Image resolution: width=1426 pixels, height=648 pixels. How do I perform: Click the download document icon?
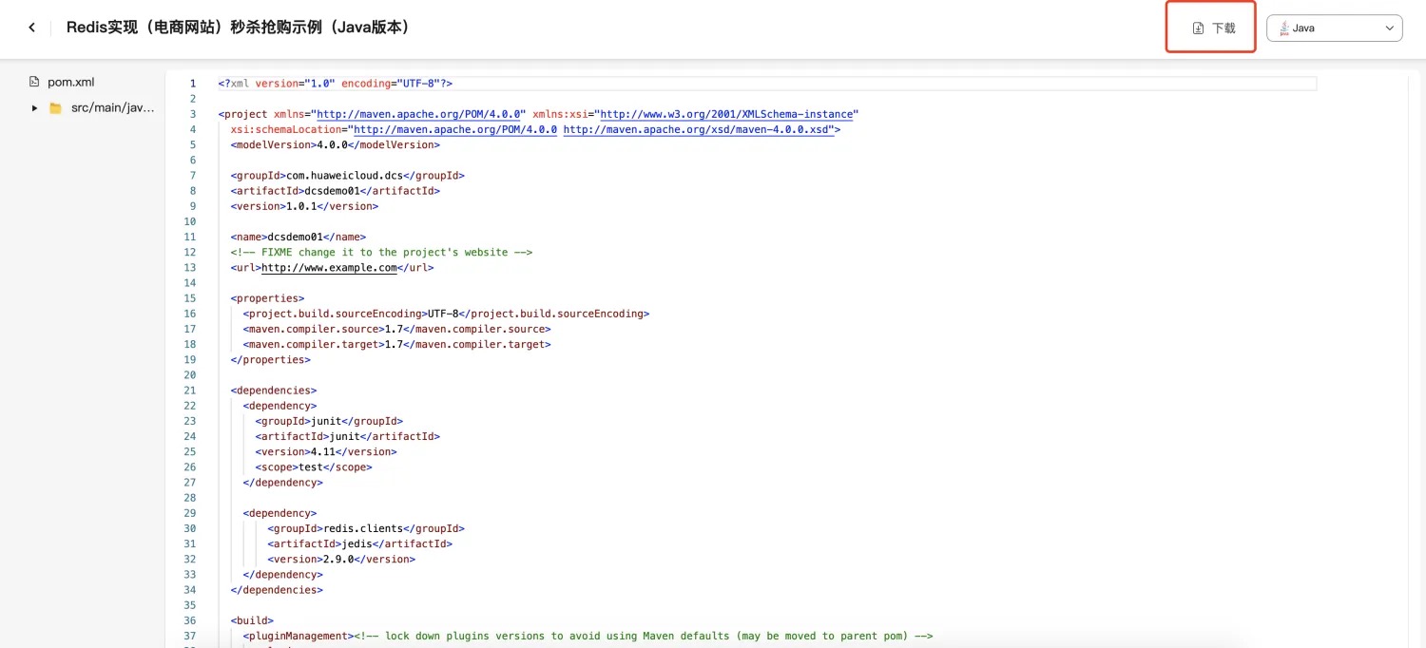[x=1199, y=29]
